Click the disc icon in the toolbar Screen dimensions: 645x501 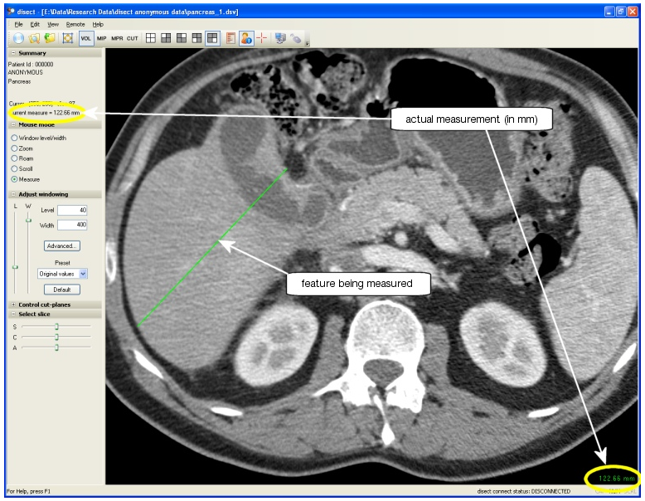18,38
